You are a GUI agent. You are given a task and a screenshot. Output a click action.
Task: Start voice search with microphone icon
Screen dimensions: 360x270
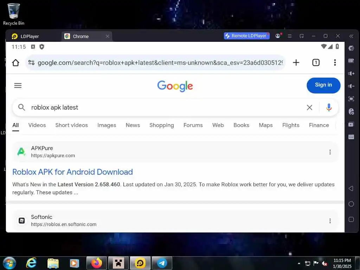[x=329, y=107]
